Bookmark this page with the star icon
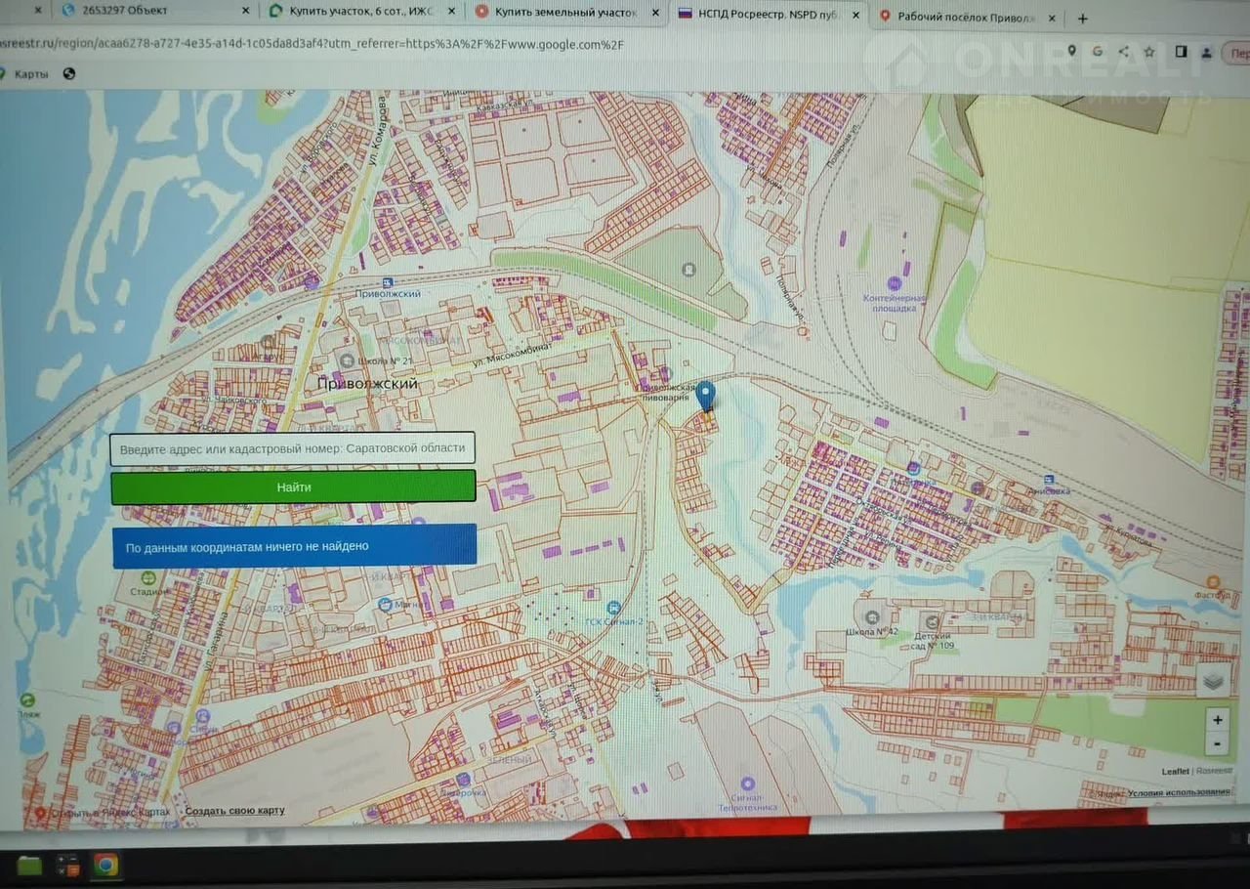This screenshot has width=1250, height=889. tap(1149, 52)
